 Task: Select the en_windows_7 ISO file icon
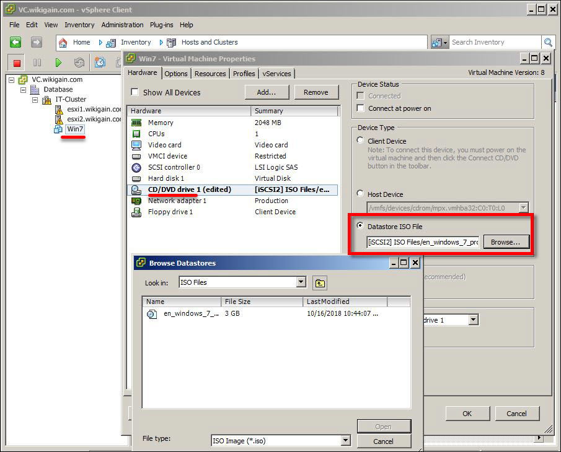pyautogui.click(x=152, y=314)
